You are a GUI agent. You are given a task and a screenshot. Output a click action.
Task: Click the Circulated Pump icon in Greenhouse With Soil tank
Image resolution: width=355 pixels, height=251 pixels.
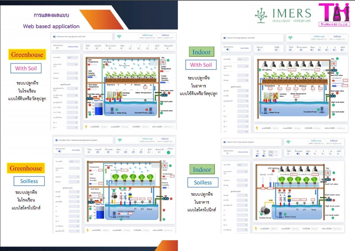(151, 110)
